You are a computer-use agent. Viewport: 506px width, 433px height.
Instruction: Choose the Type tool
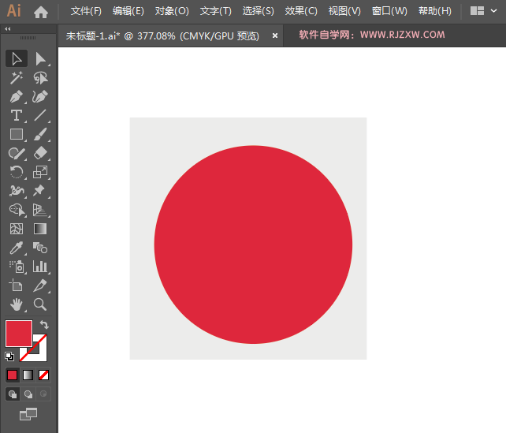click(x=16, y=116)
